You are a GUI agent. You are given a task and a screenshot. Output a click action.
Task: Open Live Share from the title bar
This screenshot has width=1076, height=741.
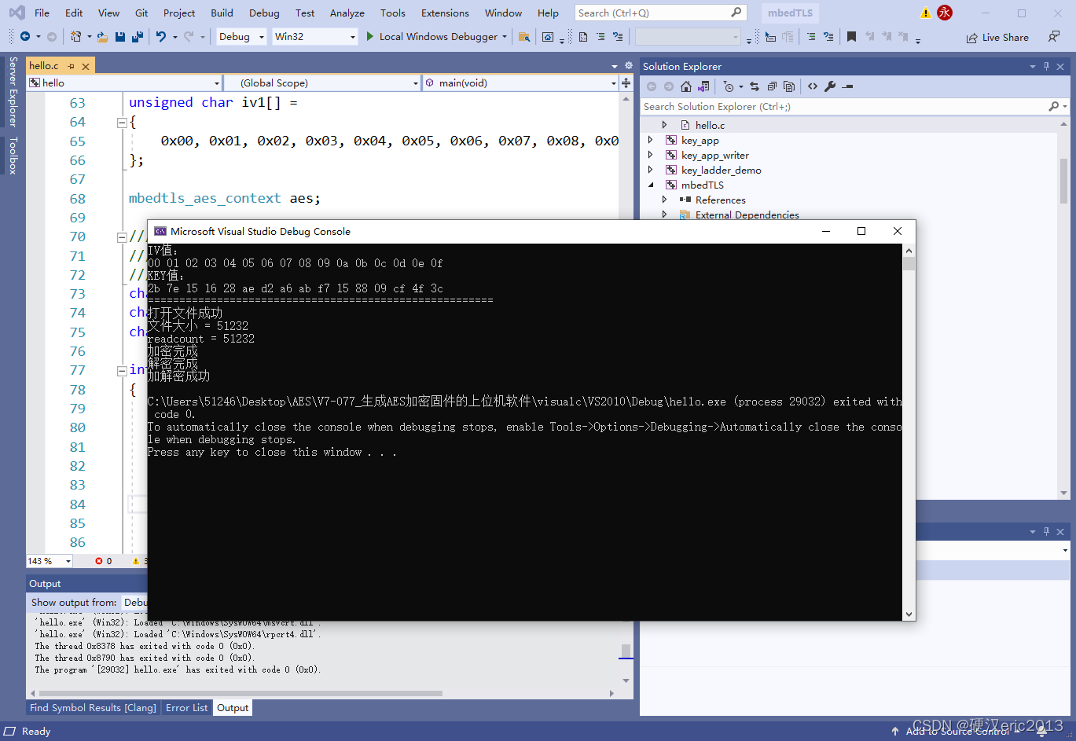[997, 36]
